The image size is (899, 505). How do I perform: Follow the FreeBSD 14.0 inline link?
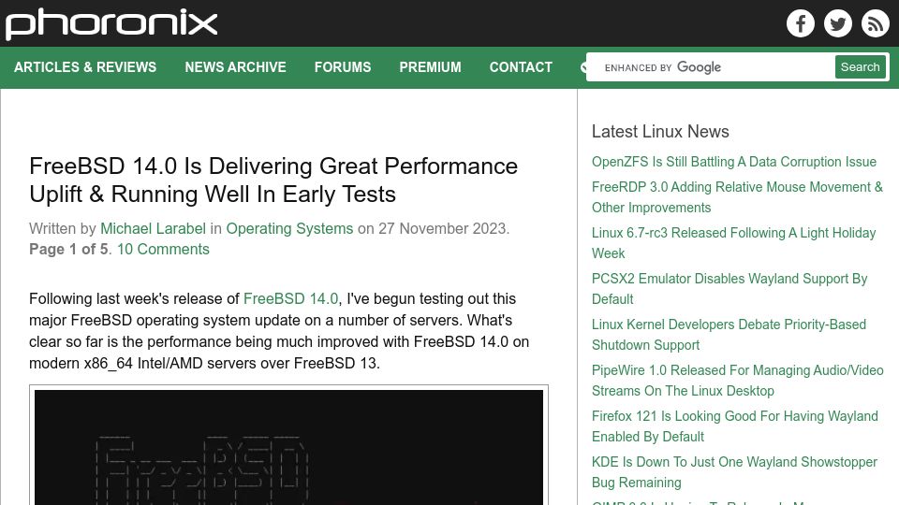290,299
